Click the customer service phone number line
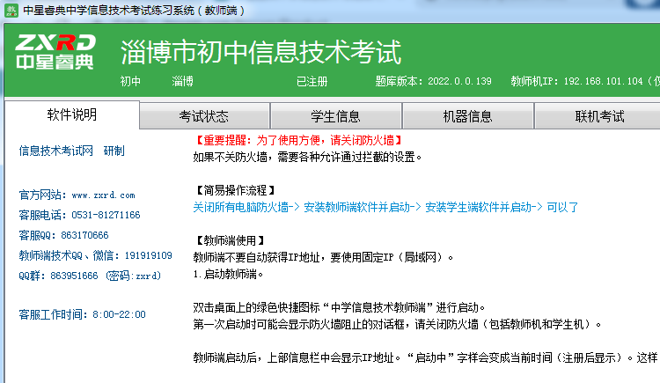This screenshot has width=660, height=383. (79, 215)
